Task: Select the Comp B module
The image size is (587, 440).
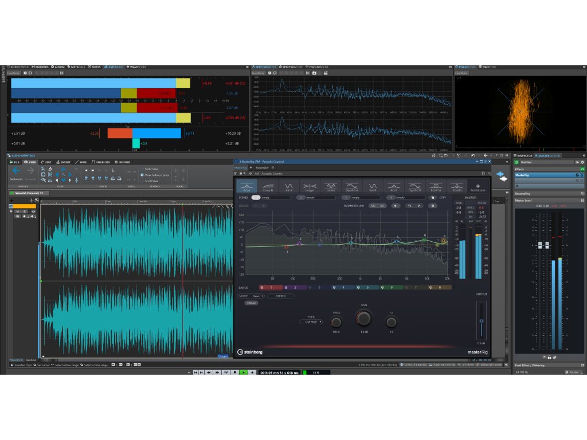Action: click(268, 187)
